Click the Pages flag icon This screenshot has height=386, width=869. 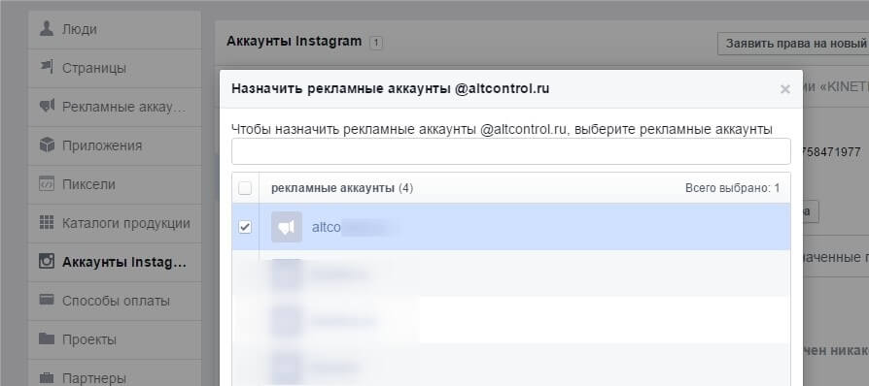(47, 68)
